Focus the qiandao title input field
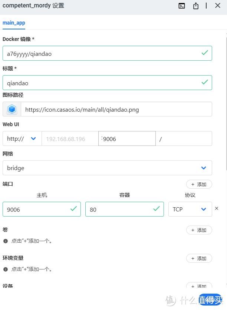 [107, 83]
